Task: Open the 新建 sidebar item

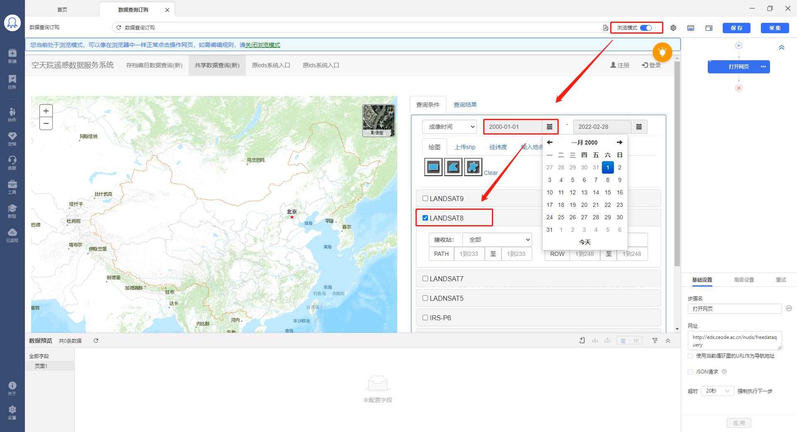Action: [12, 56]
